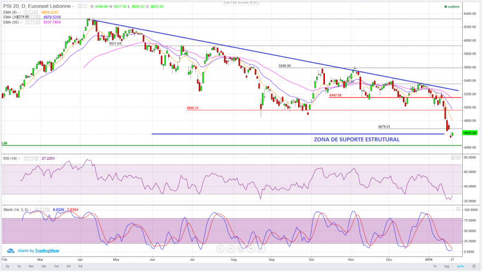
Task: Toggle log scale mode
Action: pyautogui.click(x=447, y=266)
